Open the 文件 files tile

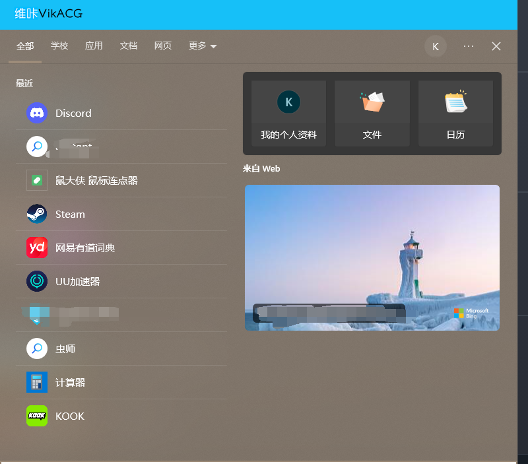tap(372, 114)
